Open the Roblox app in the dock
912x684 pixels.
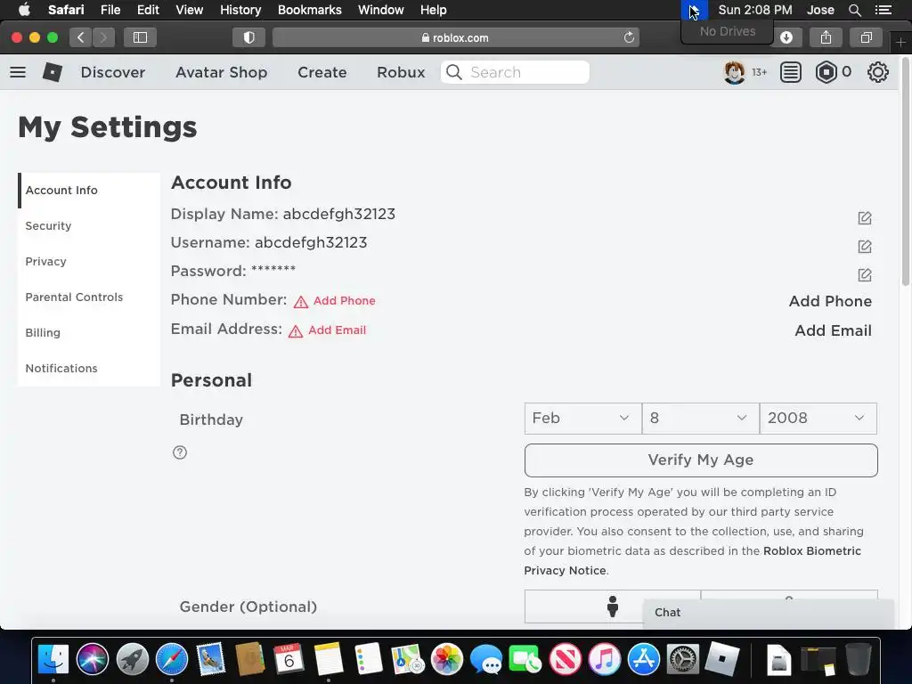click(721, 659)
